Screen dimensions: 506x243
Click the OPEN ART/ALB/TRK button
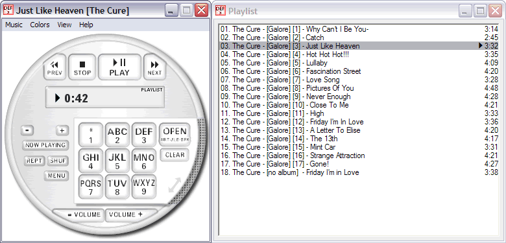pyautogui.click(x=175, y=134)
